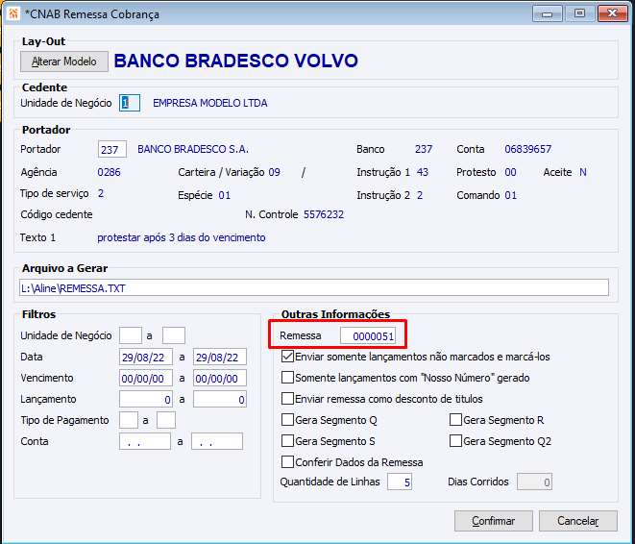The width and height of the screenshot is (635, 544).
Task: Click the Conta filter start field
Action: 145,441
